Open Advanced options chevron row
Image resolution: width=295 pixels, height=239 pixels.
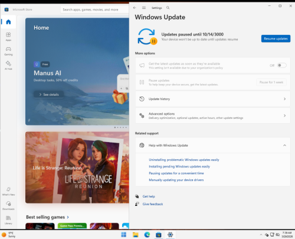[x=213, y=115]
